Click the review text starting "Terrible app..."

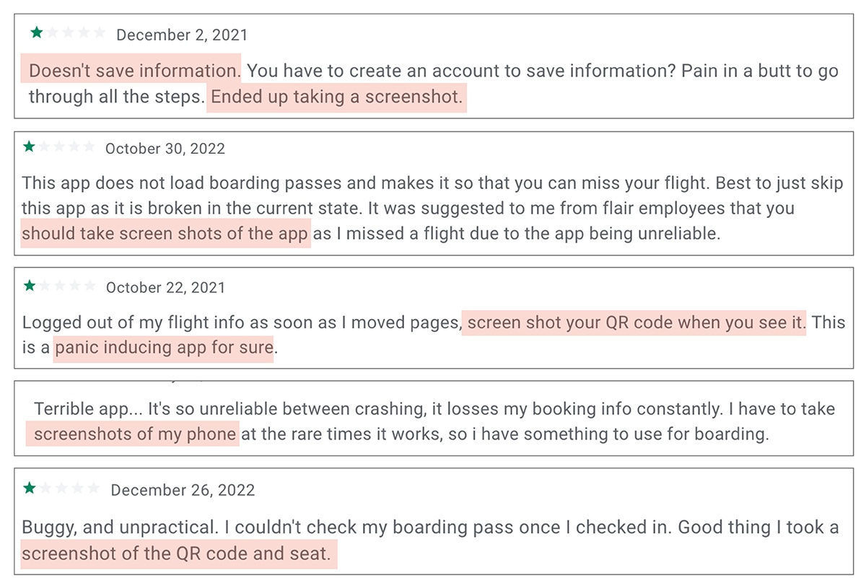click(x=433, y=410)
